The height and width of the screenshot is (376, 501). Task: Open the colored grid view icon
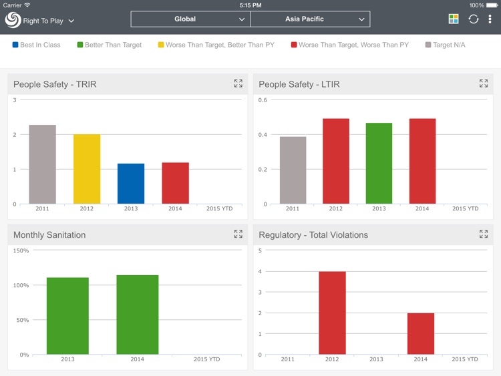(454, 19)
